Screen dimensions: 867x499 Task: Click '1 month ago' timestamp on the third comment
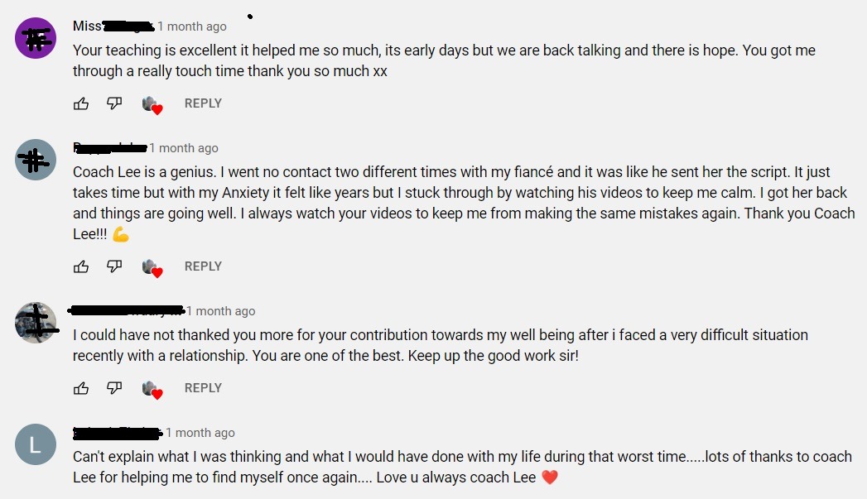(x=220, y=311)
